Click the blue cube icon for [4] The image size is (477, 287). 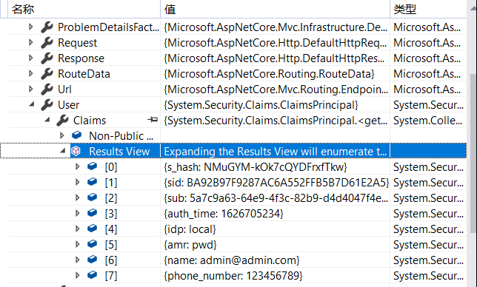(92, 228)
